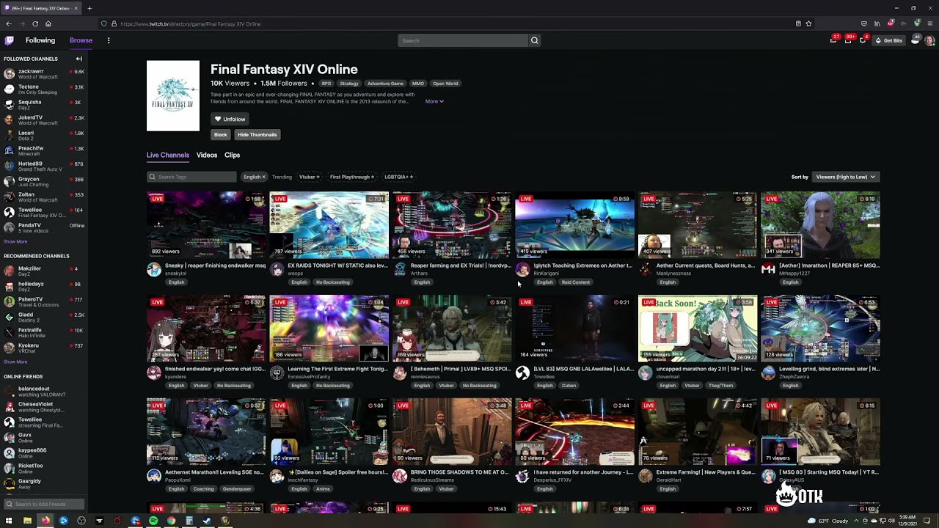The width and height of the screenshot is (939, 528).
Task: Click the search magnifier button
Action: click(x=534, y=40)
